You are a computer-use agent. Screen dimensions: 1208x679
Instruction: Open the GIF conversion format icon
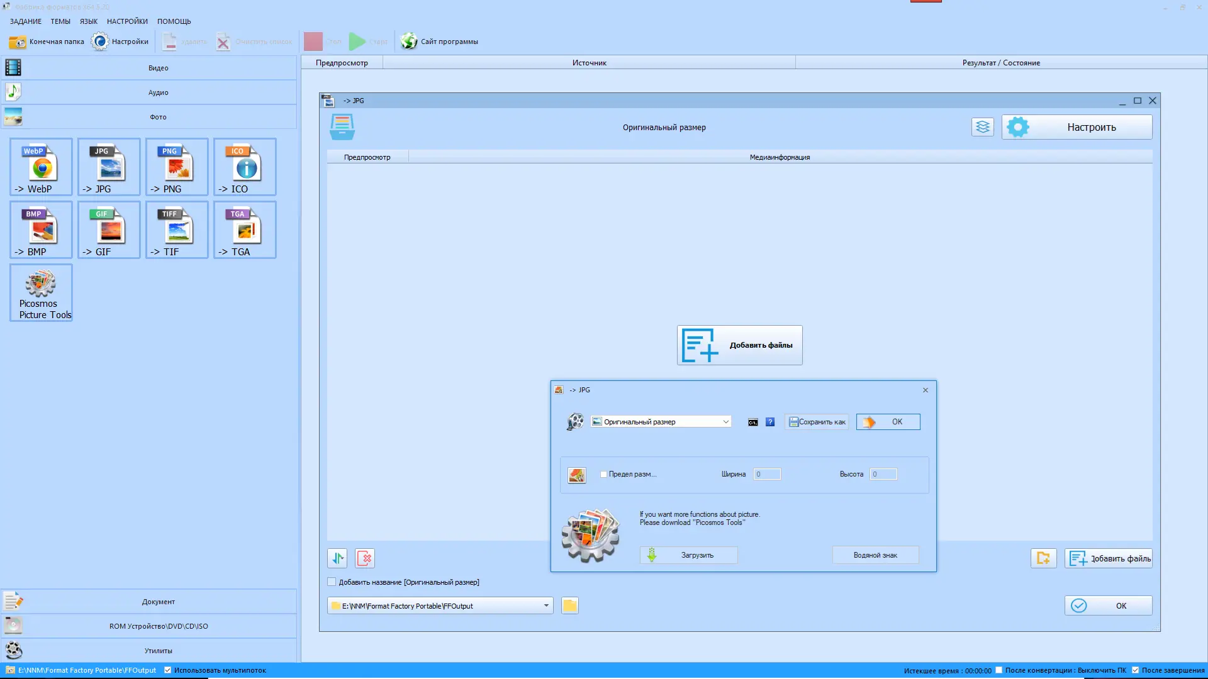coord(109,229)
